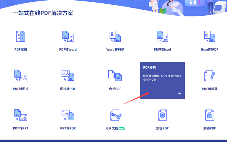The height and width of the screenshot is (142, 227).
Task: Select the 加密PDF shield icon
Action: tap(162, 115)
